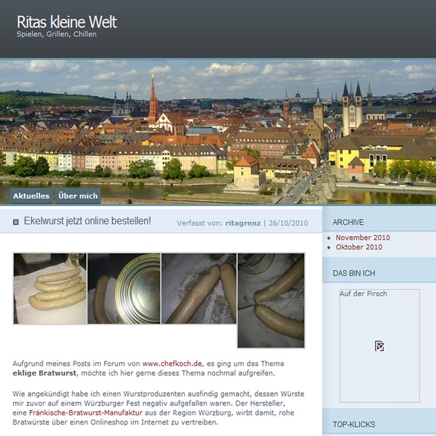
Task: Open the November 2010 archive
Action: click(x=363, y=237)
